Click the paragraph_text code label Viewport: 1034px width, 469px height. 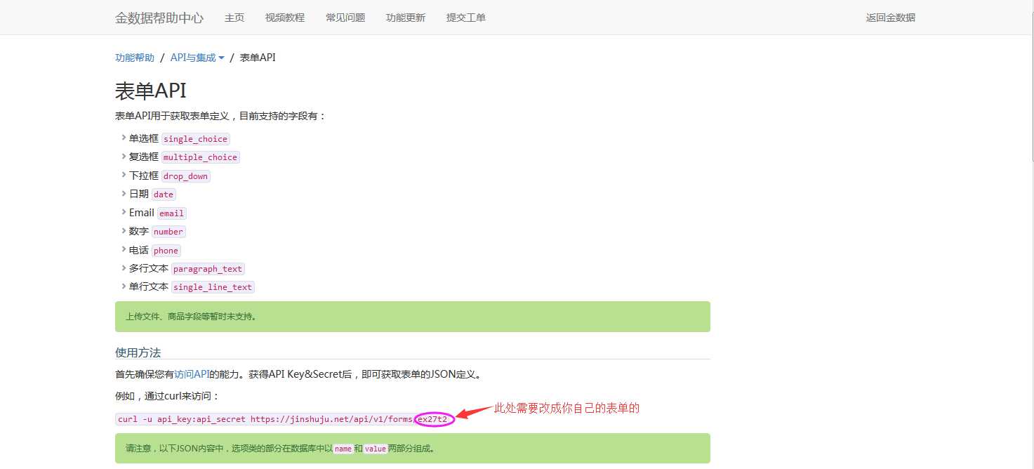(x=208, y=269)
